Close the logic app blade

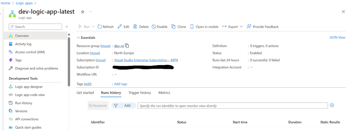pos(343,12)
